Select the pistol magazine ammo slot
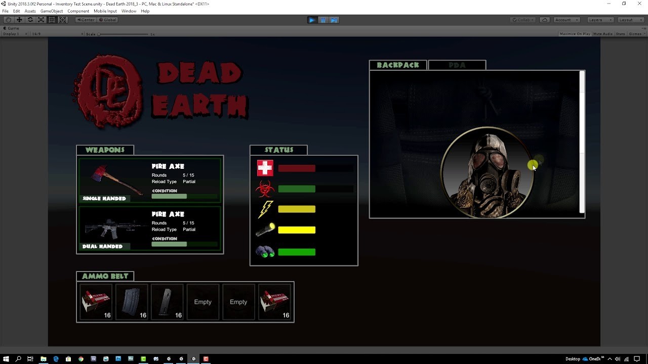Viewport: 648px width, 364px height. pyautogui.click(x=167, y=302)
